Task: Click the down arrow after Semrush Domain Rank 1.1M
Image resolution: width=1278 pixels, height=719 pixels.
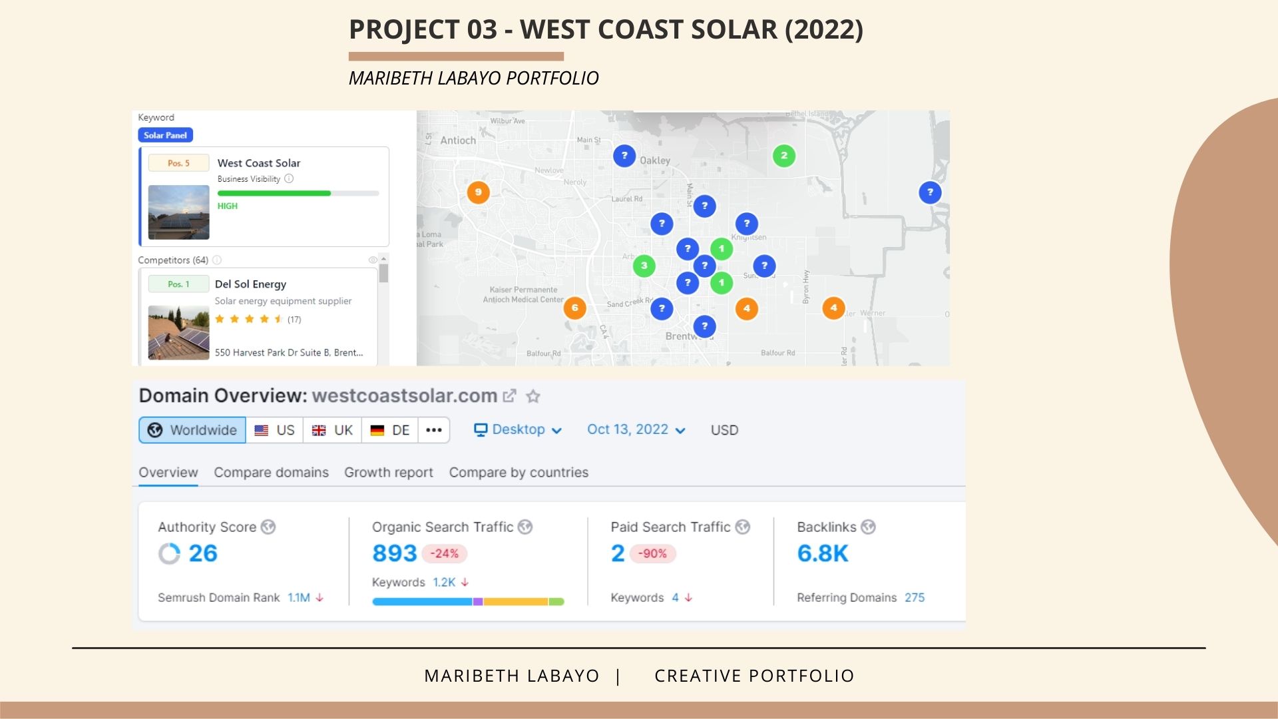Action: click(x=319, y=597)
